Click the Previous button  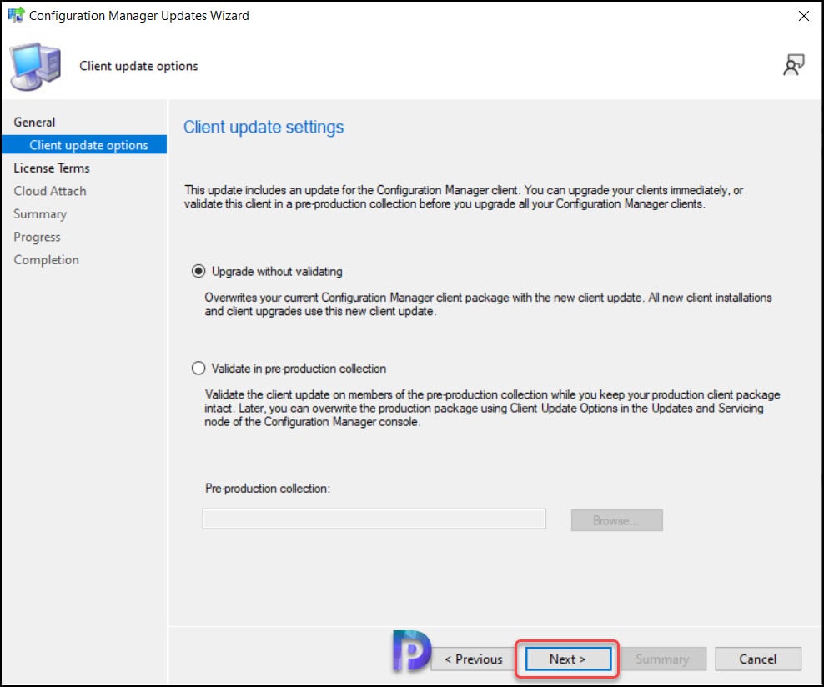474,659
